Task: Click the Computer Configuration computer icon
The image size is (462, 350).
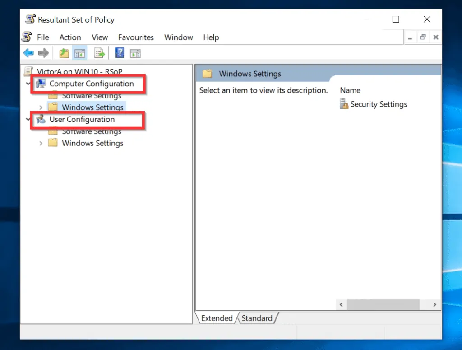Action: [x=41, y=84]
